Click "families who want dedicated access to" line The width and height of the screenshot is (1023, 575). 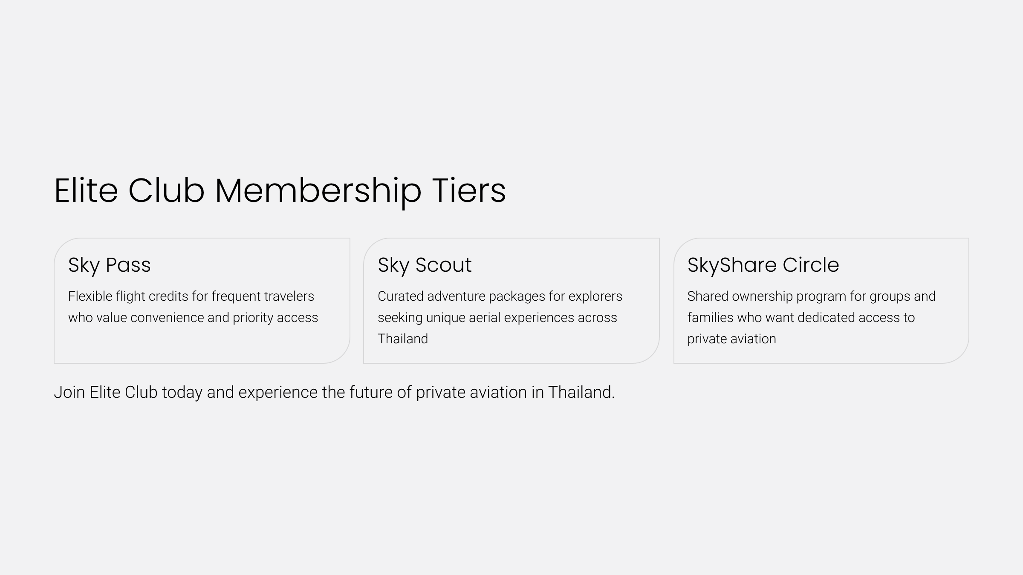click(x=801, y=318)
